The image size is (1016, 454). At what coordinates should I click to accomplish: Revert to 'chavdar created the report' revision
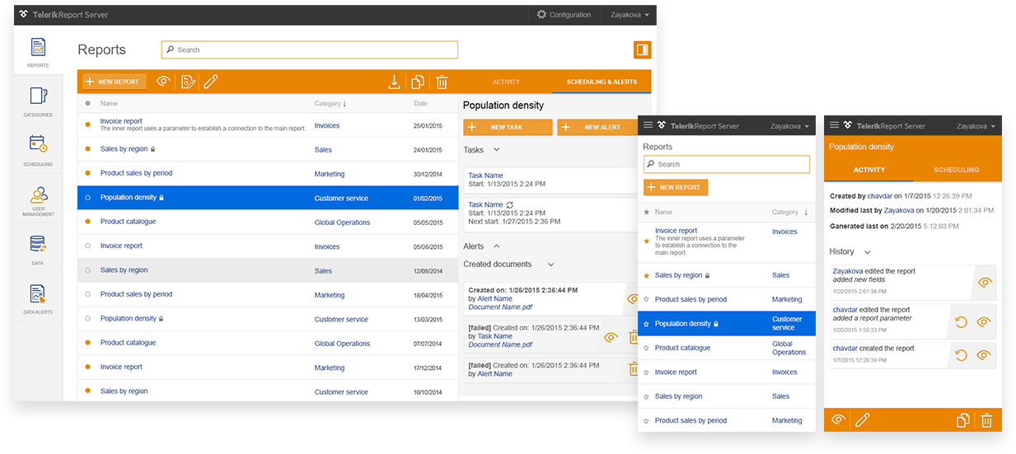point(961,355)
